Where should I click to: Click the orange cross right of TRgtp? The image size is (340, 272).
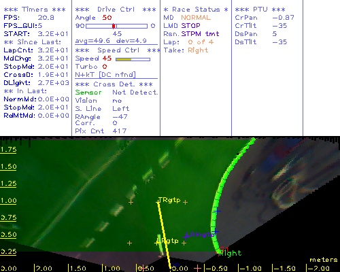(x=186, y=202)
